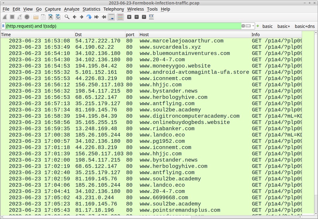Click the vertical scrollbar up arrow
Screen dimensions: 318x219
coord(316,33)
